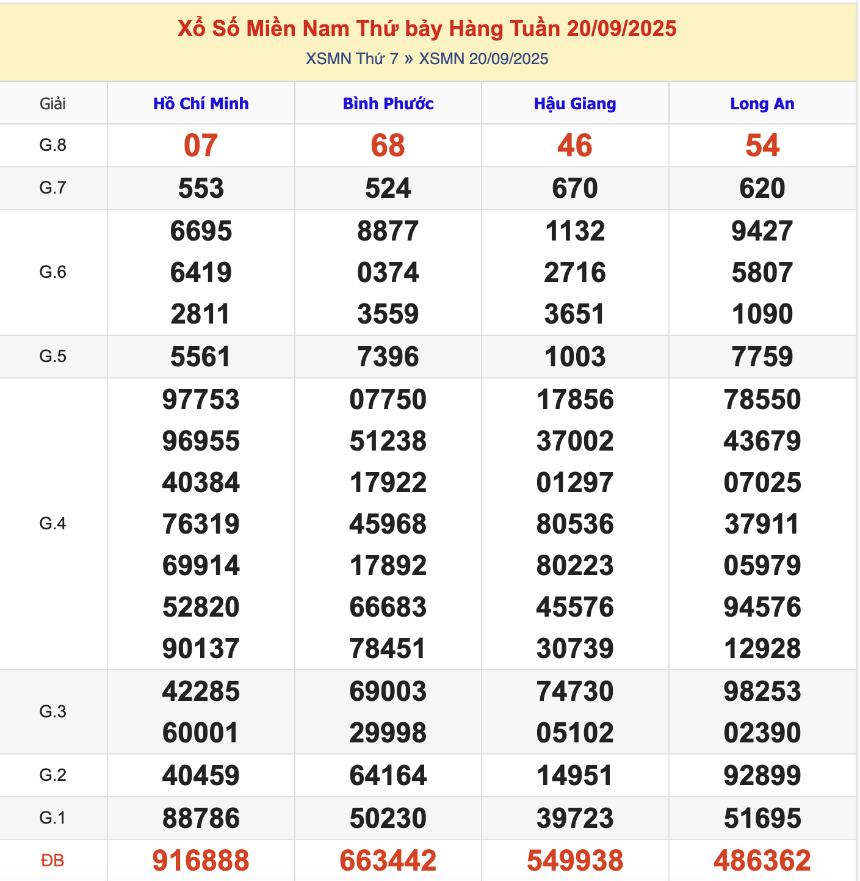
Task: Select G.4 number 40384
Action: point(201,482)
